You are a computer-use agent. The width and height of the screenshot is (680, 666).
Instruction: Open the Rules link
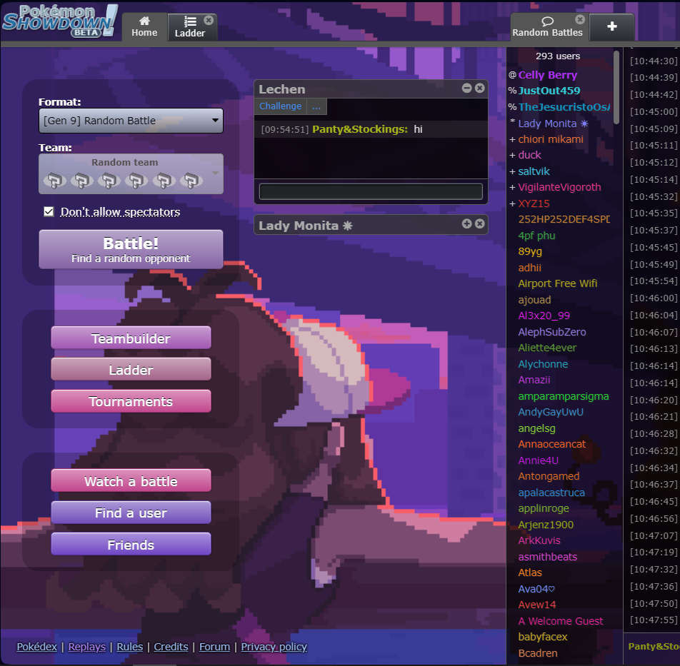(x=130, y=647)
